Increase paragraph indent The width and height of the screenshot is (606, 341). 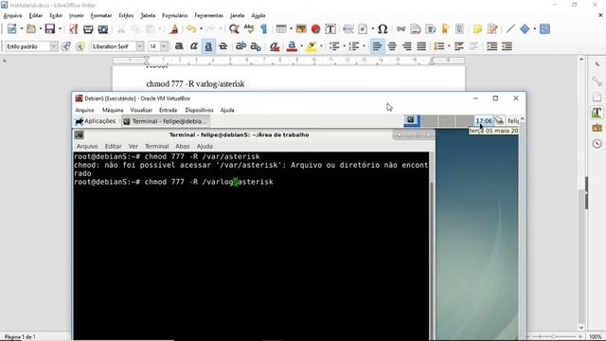click(x=492, y=46)
